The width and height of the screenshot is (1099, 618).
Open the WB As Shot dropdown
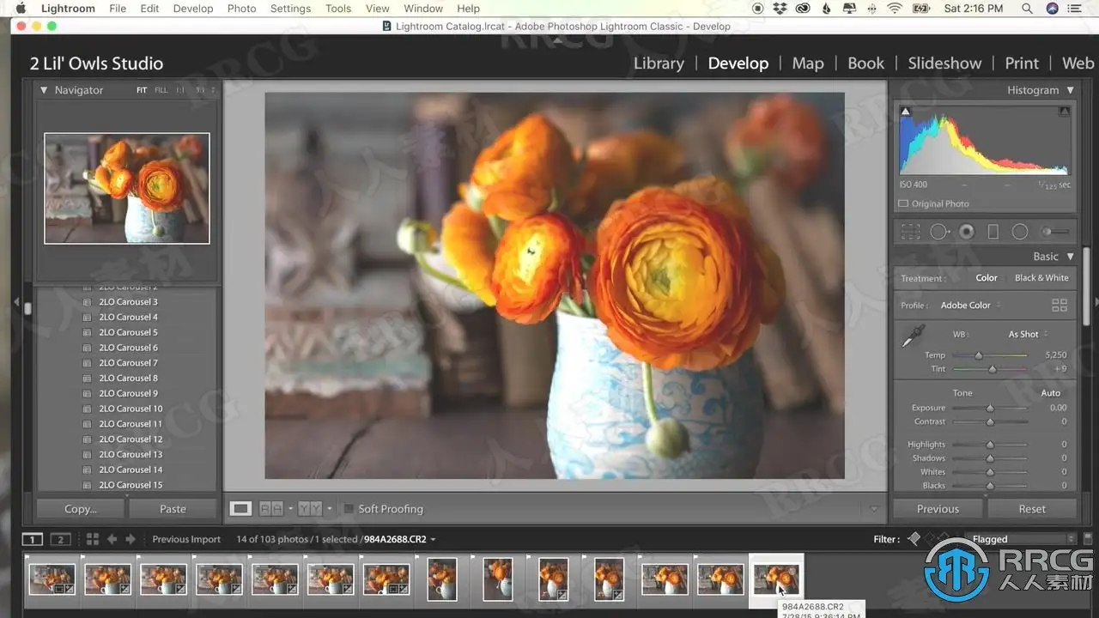[1028, 334]
